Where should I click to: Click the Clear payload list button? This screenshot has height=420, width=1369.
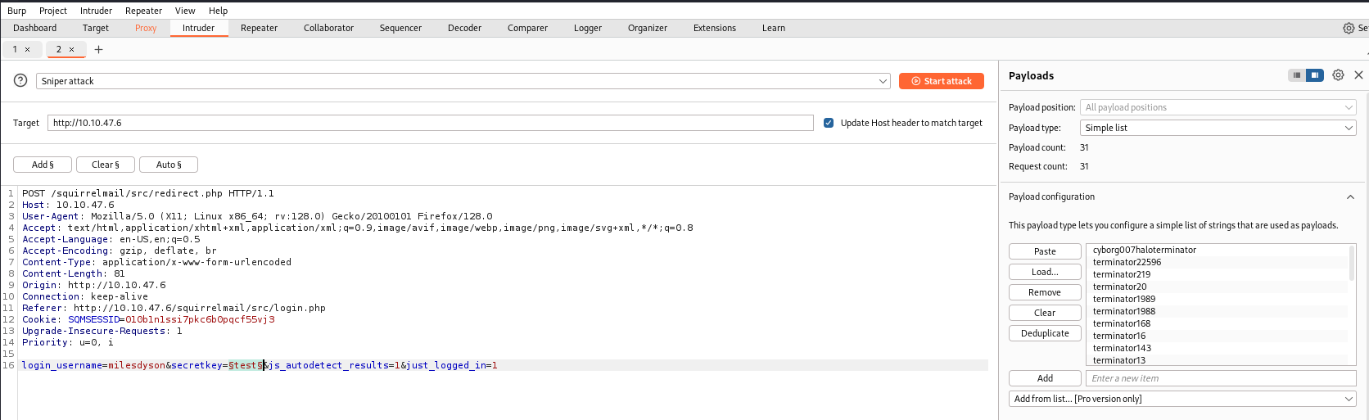click(x=1045, y=313)
